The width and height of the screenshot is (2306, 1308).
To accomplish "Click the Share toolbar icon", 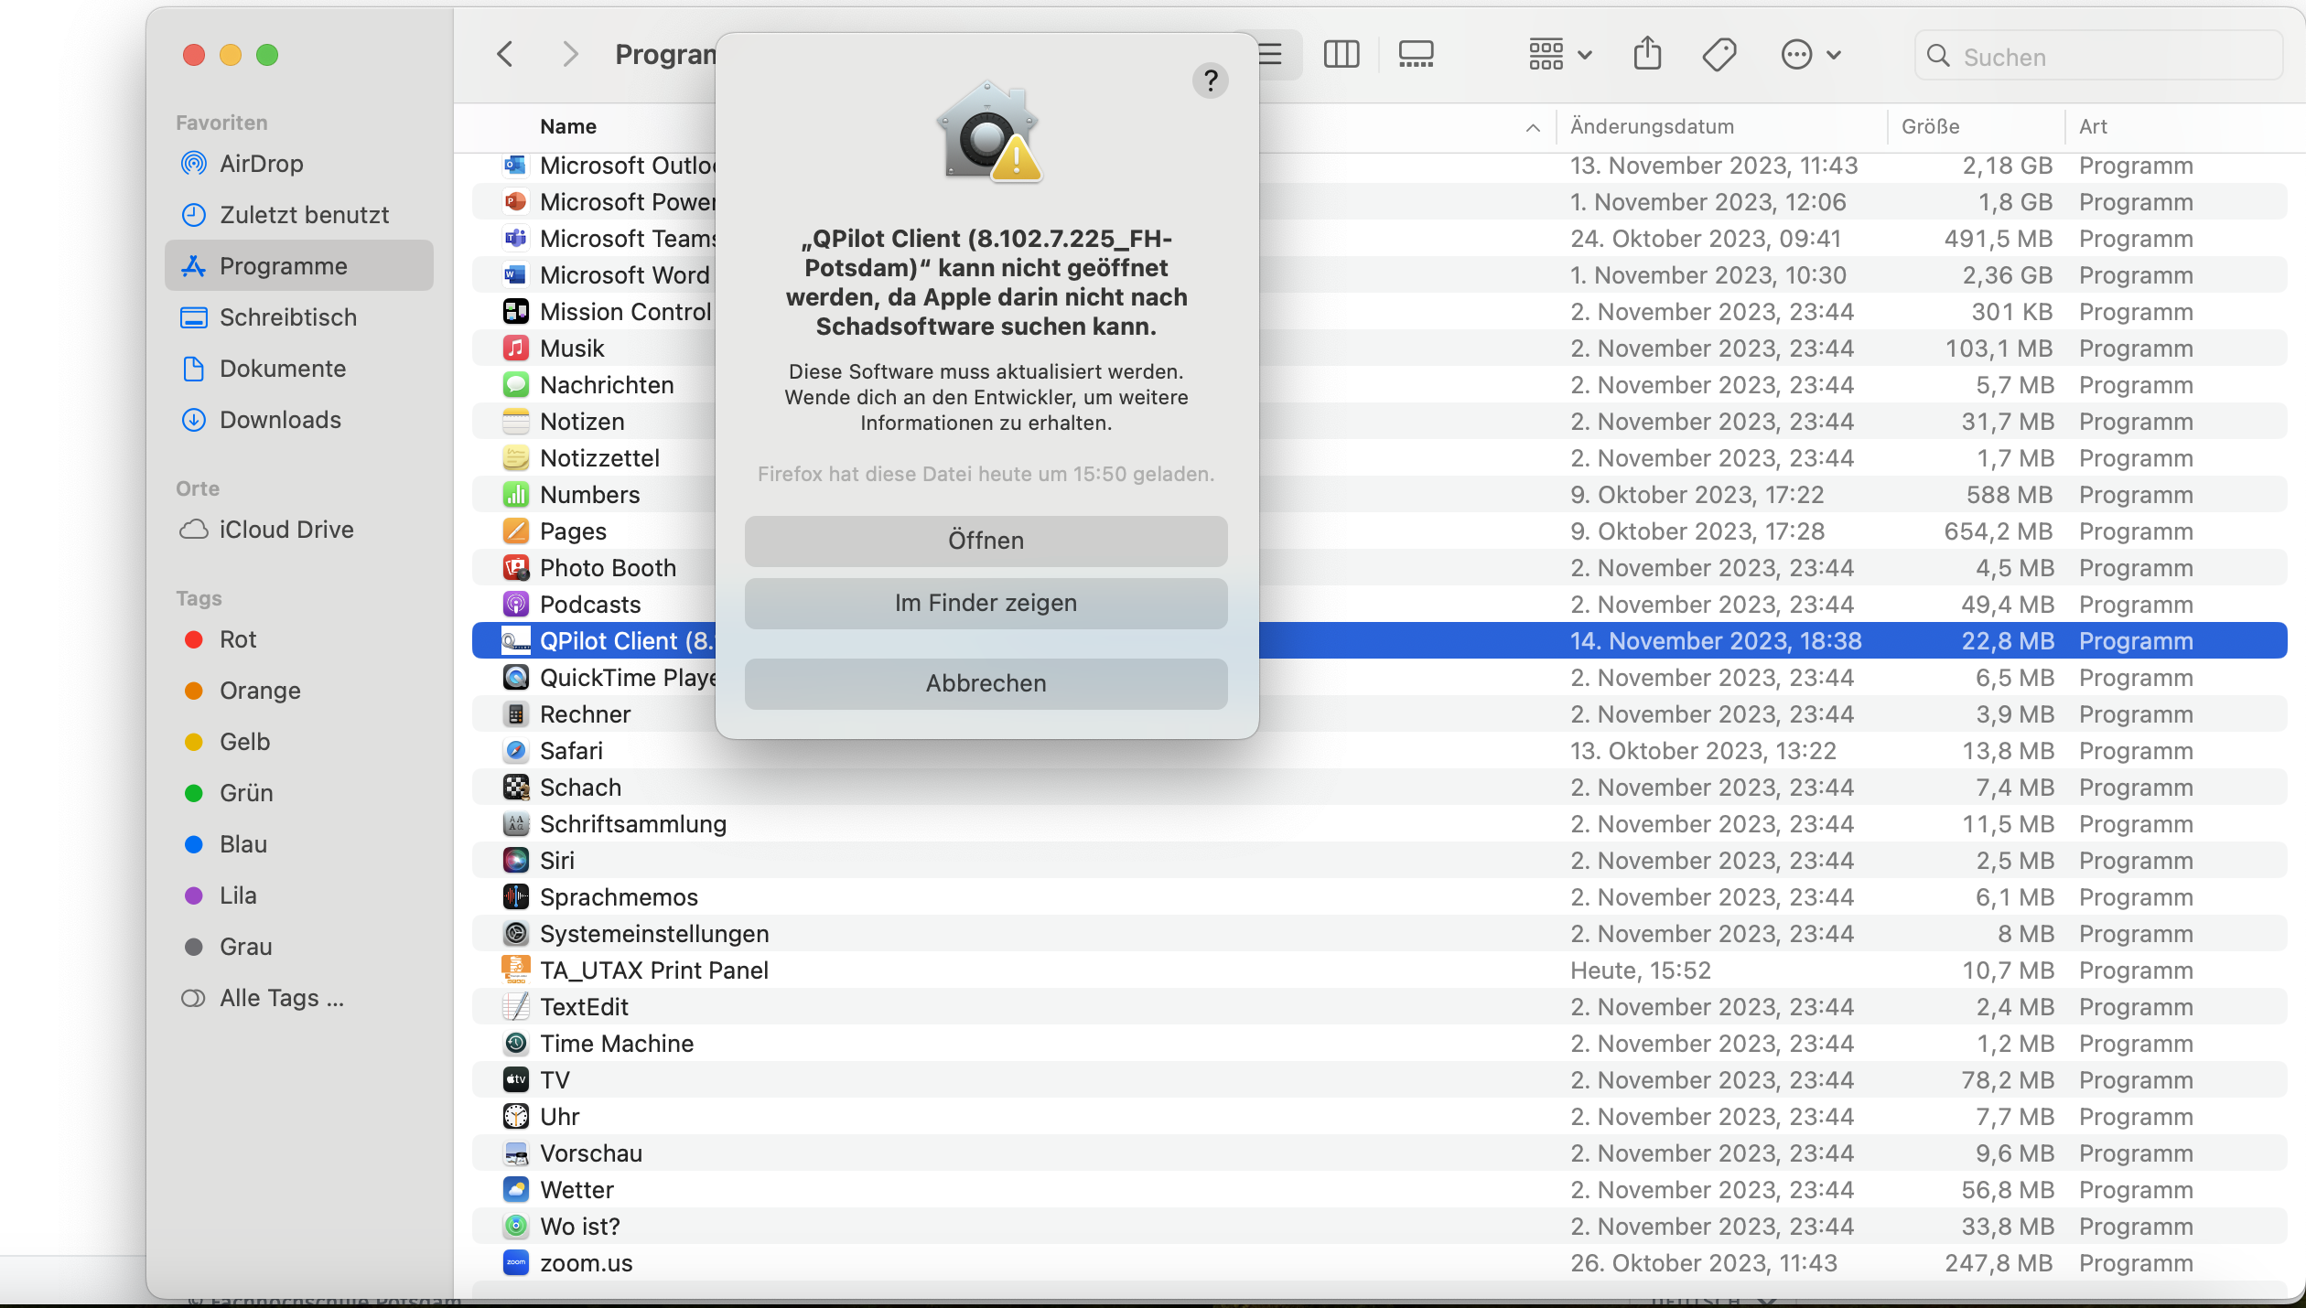I will click(x=1647, y=54).
